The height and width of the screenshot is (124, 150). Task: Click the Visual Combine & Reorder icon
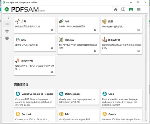pos(18,94)
